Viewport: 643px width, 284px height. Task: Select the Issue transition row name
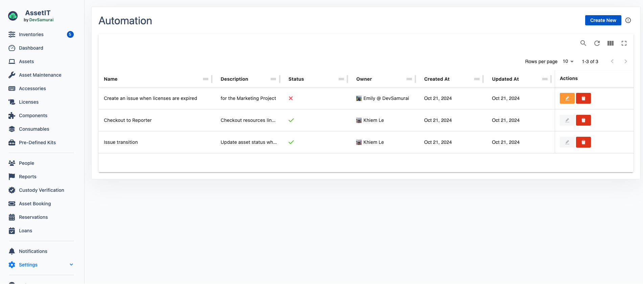[121, 142]
